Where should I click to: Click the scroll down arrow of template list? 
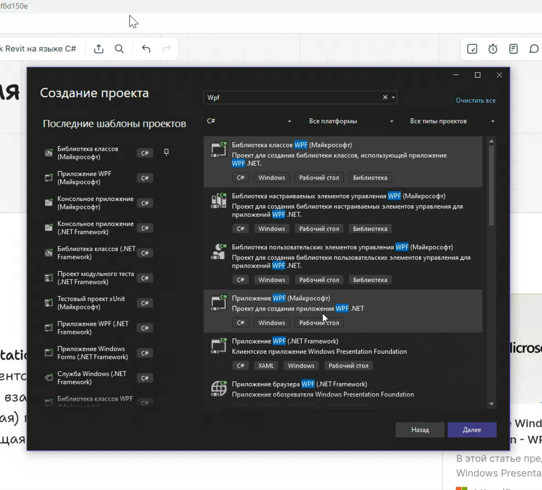click(491, 404)
